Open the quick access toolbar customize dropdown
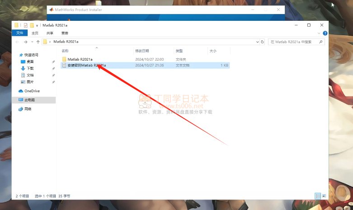 pyautogui.click(x=37, y=26)
